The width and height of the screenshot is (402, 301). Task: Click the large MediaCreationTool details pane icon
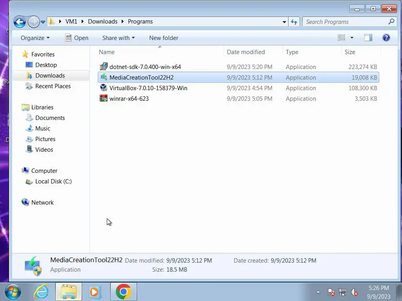(33, 266)
